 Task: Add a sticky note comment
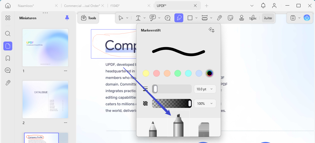pos(168,18)
